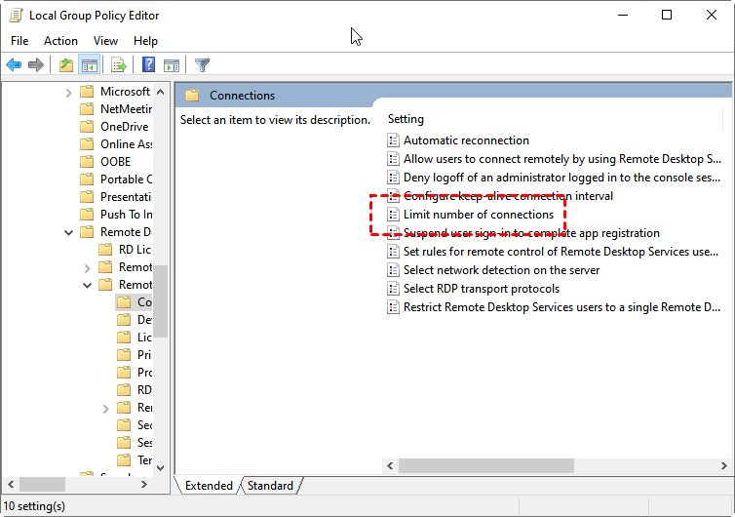
Task: Toggle Show/Hide Action Pane icon
Action: [172, 65]
